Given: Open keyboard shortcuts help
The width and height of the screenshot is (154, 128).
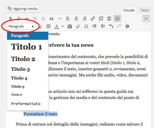Looking at the screenshot, I should [127, 26].
